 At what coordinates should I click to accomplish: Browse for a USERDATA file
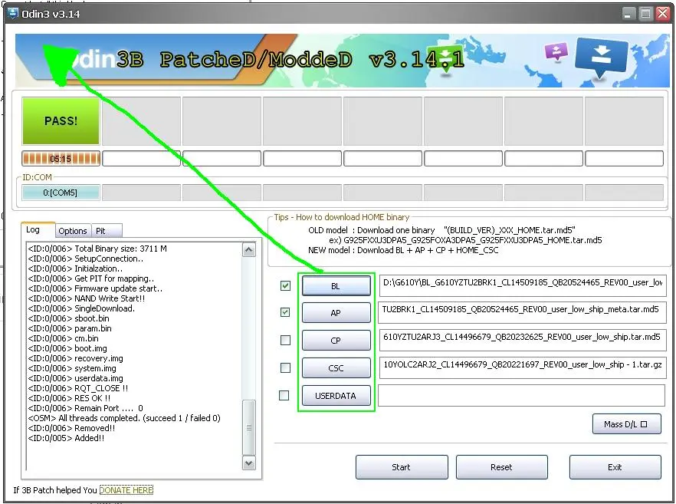pos(336,396)
